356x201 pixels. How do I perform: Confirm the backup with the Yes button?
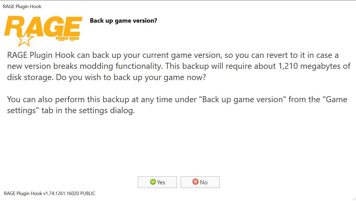click(157, 182)
